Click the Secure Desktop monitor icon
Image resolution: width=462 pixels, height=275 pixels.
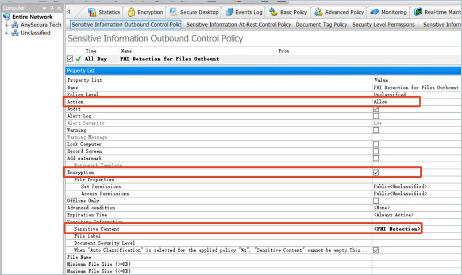tap(174, 12)
